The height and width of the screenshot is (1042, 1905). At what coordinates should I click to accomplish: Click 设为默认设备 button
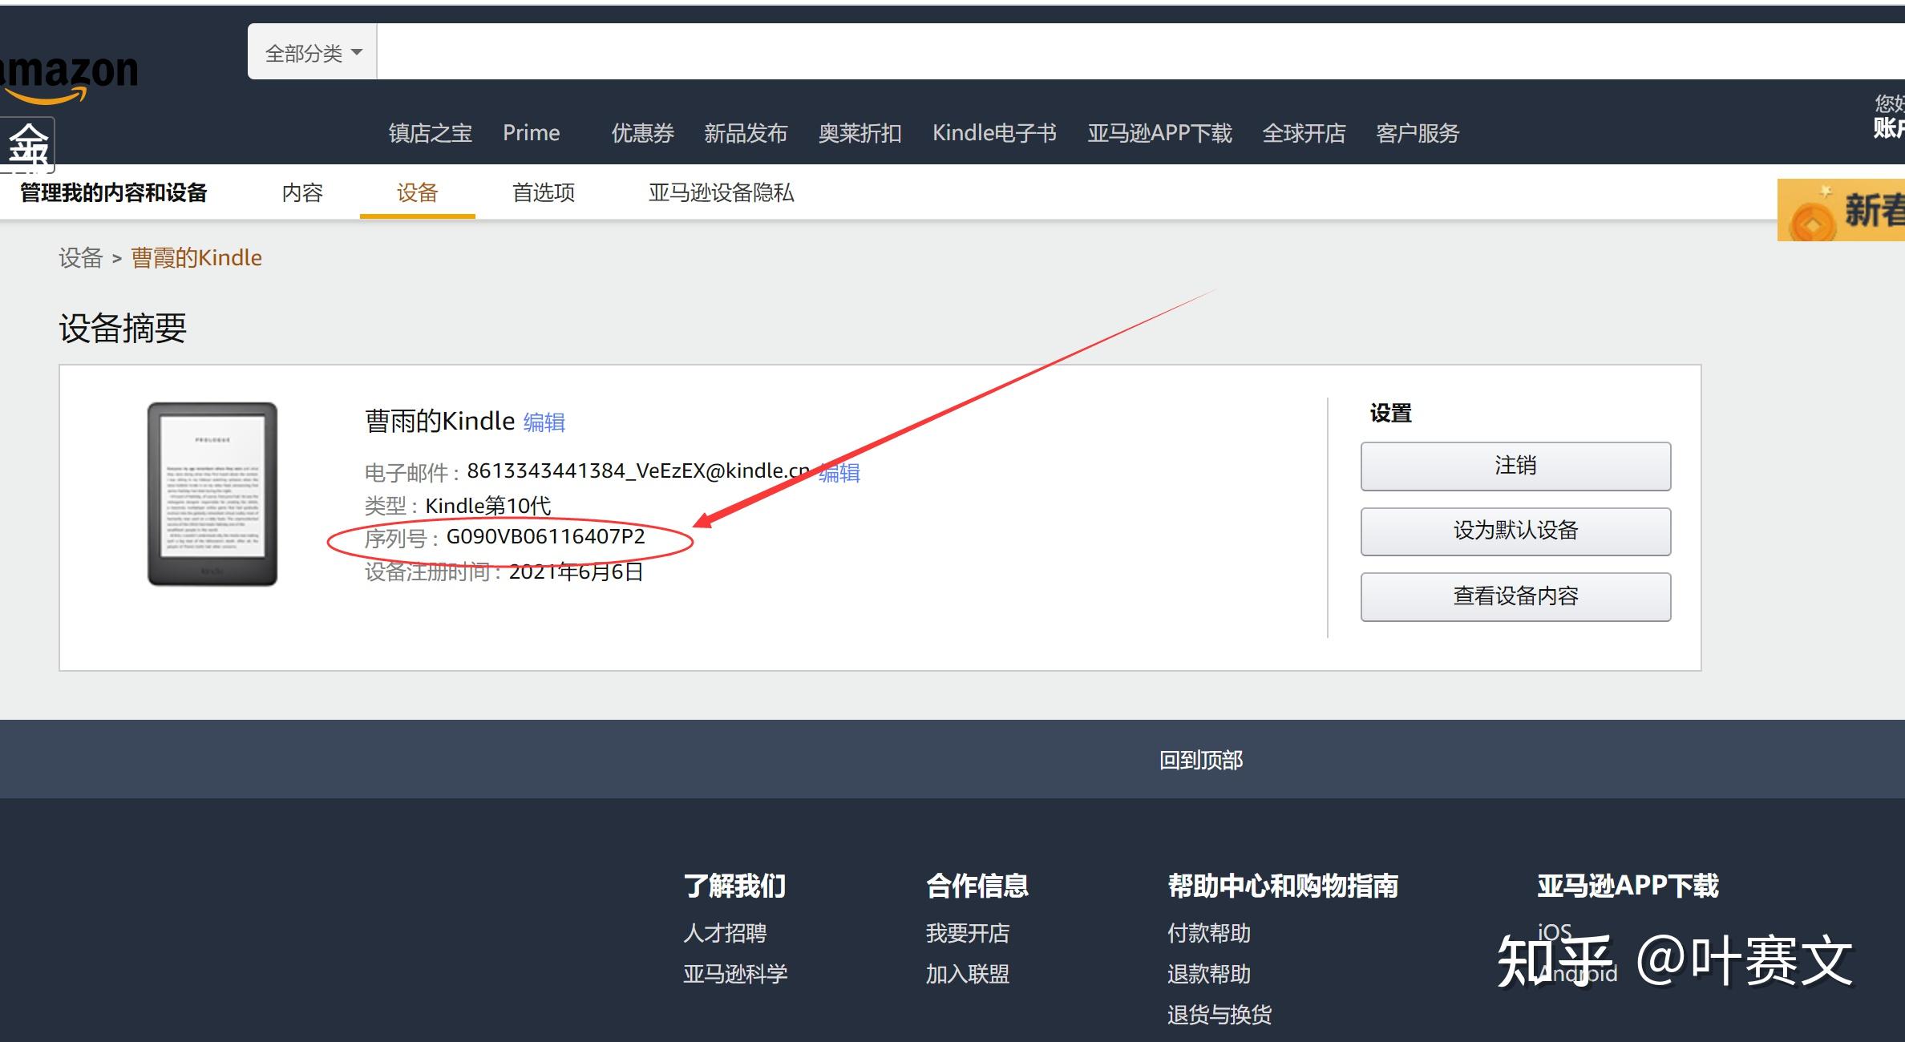(1514, 531)
